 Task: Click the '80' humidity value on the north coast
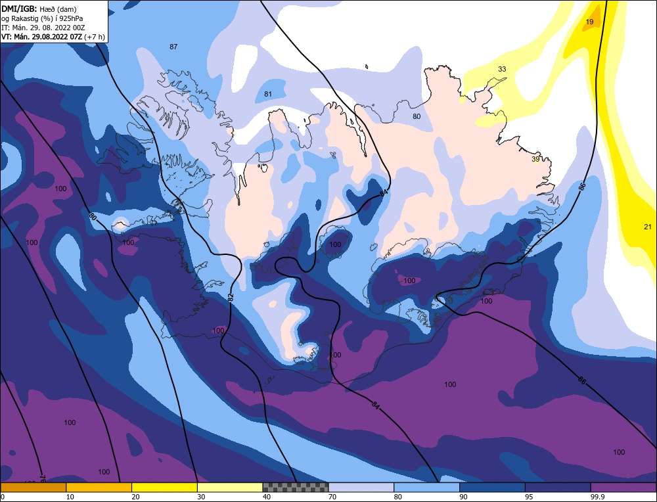point(417,116)
